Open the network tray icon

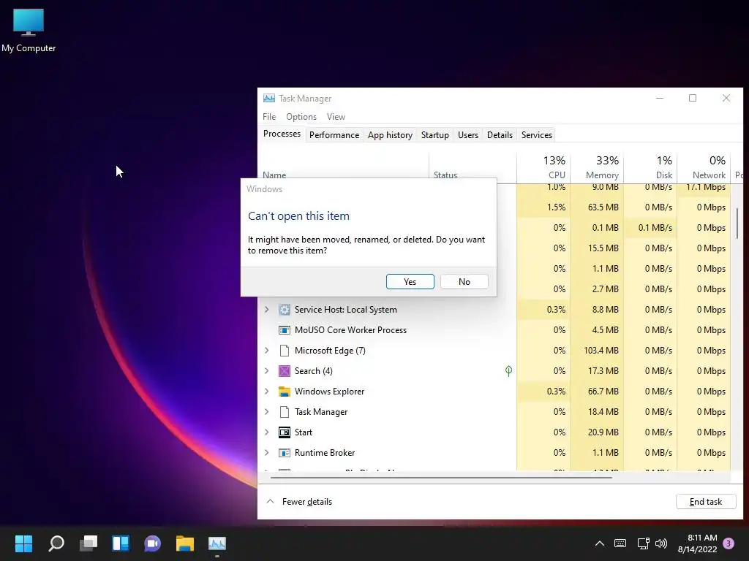click(x=643, y=543)
